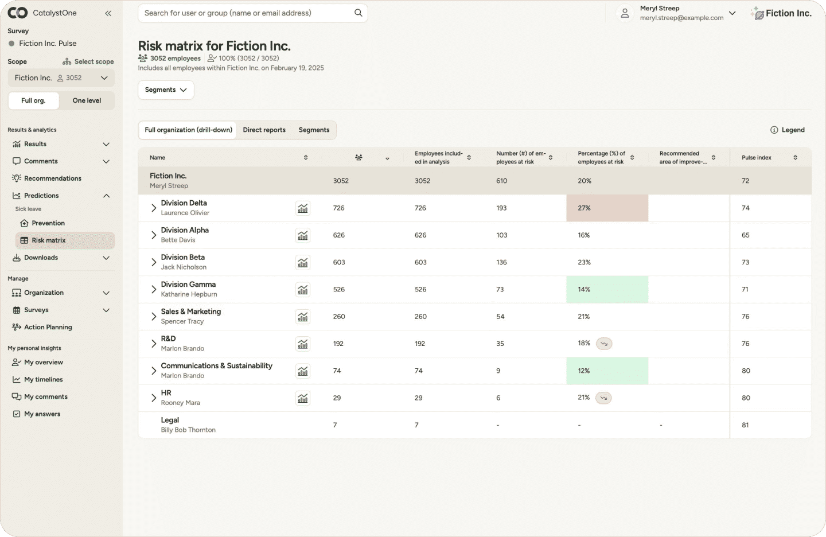Click the search magnifier icon
Image resolution: width=826 pixels, height=537 pixels.
coord(359,13)
